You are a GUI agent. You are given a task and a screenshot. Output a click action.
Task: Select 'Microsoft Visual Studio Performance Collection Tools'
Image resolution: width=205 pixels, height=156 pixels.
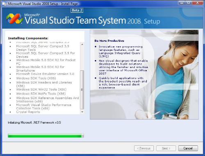click(x=43, y=106)
